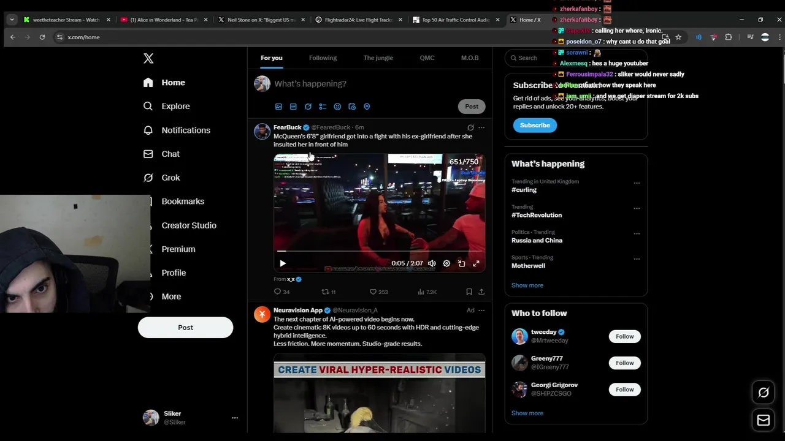Click the blue Subscribe button

[x=535, y=125]
